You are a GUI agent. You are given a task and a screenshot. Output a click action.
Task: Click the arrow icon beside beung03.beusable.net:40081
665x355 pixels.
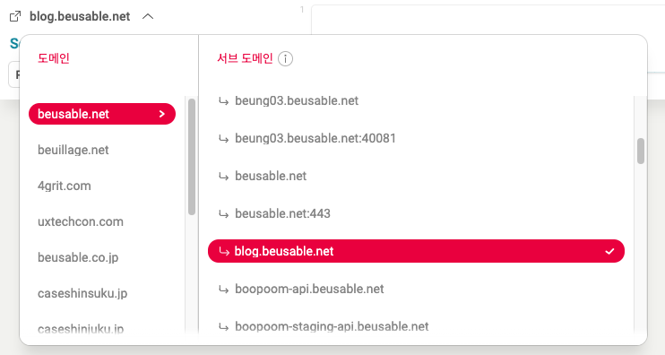click(x=223, y=139)
